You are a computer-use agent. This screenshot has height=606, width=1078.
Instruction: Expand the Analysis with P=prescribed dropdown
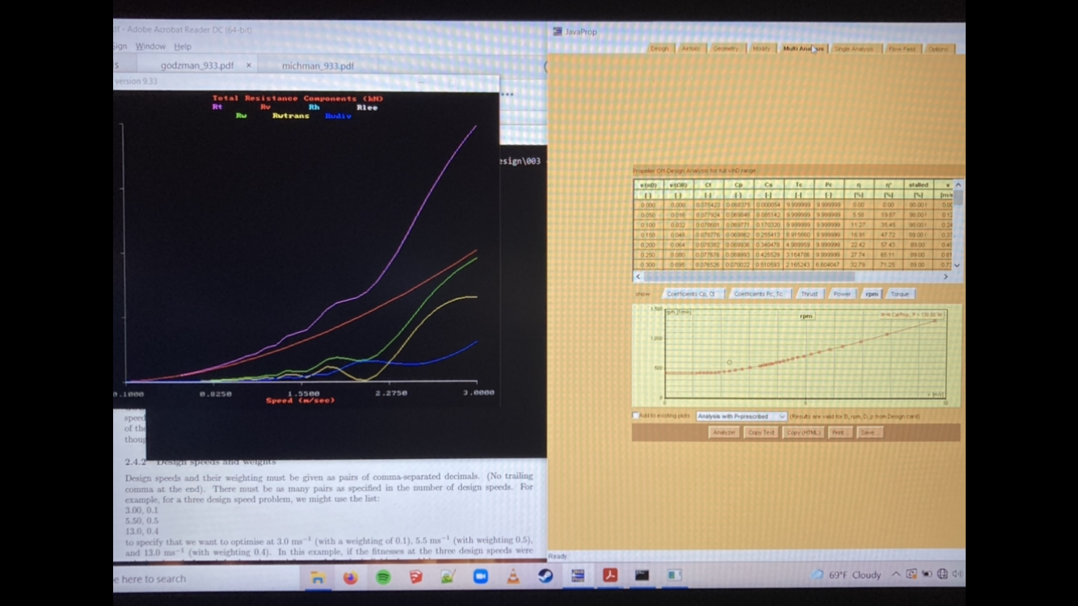point(741,416)
